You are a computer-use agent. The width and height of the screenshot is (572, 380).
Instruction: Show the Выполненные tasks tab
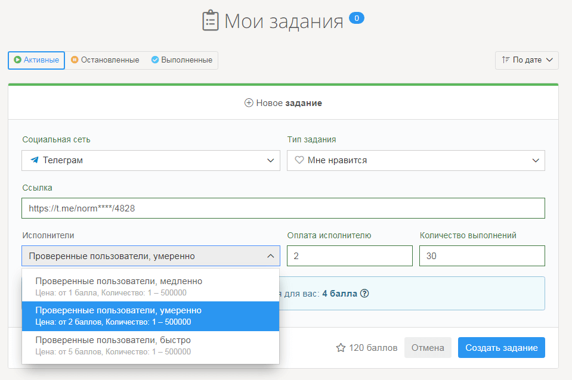pyautogui.click(x=181, y=60)
